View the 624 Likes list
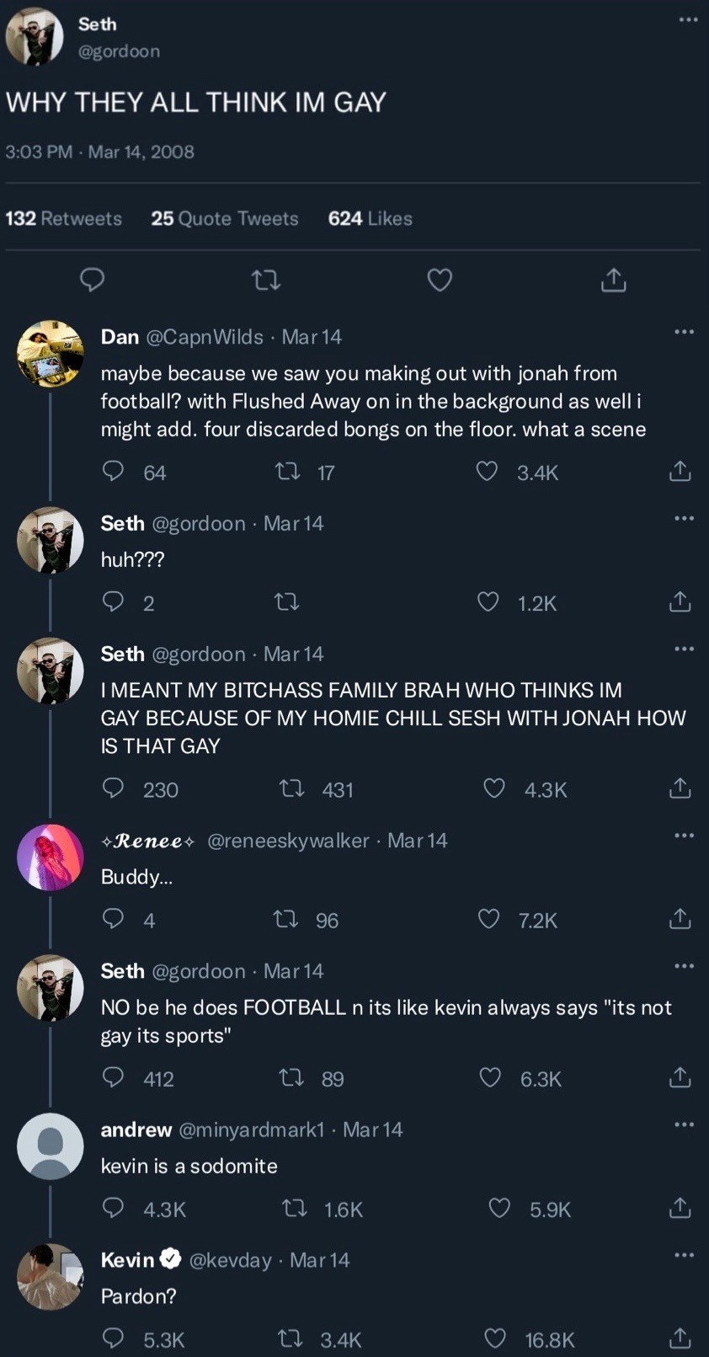Image resolution: width=709 pixels, height=1357 pixels. [370, 218]
